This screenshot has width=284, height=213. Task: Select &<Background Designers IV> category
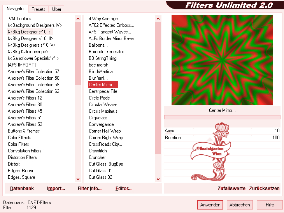click(x=35, y=25)
